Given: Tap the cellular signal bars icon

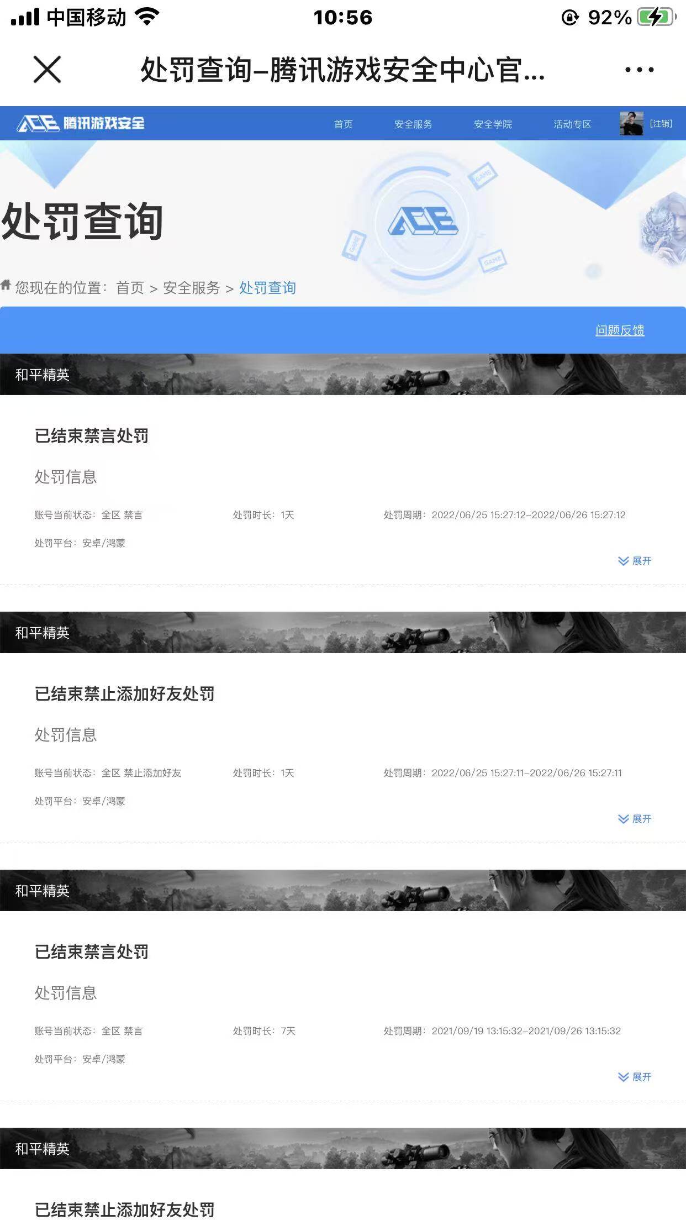Looking at the screenshot, I should click(25, 17).
